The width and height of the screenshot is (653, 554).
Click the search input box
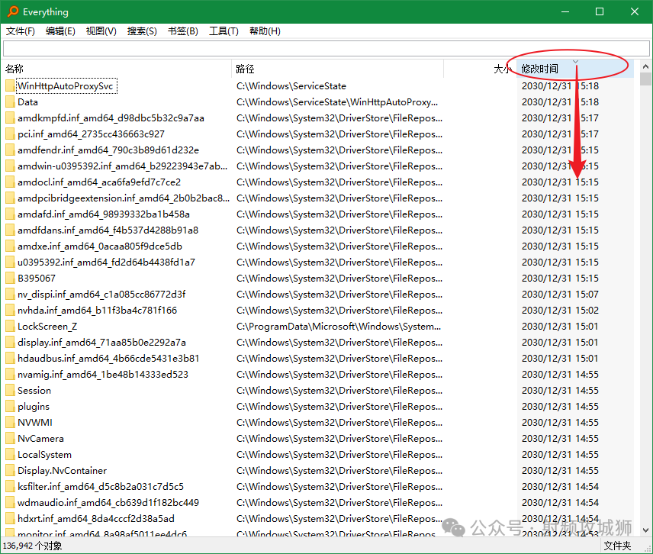coord(326,48)
